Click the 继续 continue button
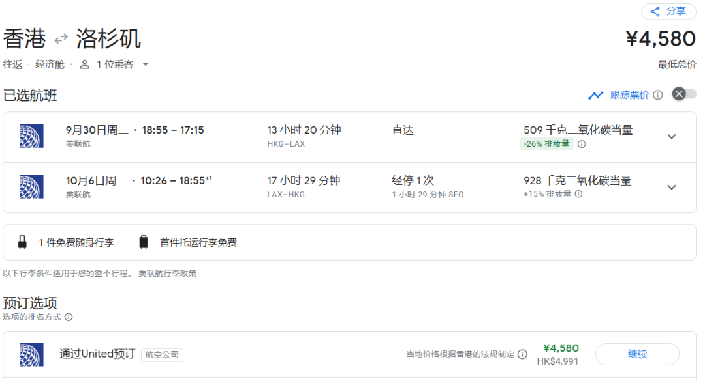 point(637,354)
